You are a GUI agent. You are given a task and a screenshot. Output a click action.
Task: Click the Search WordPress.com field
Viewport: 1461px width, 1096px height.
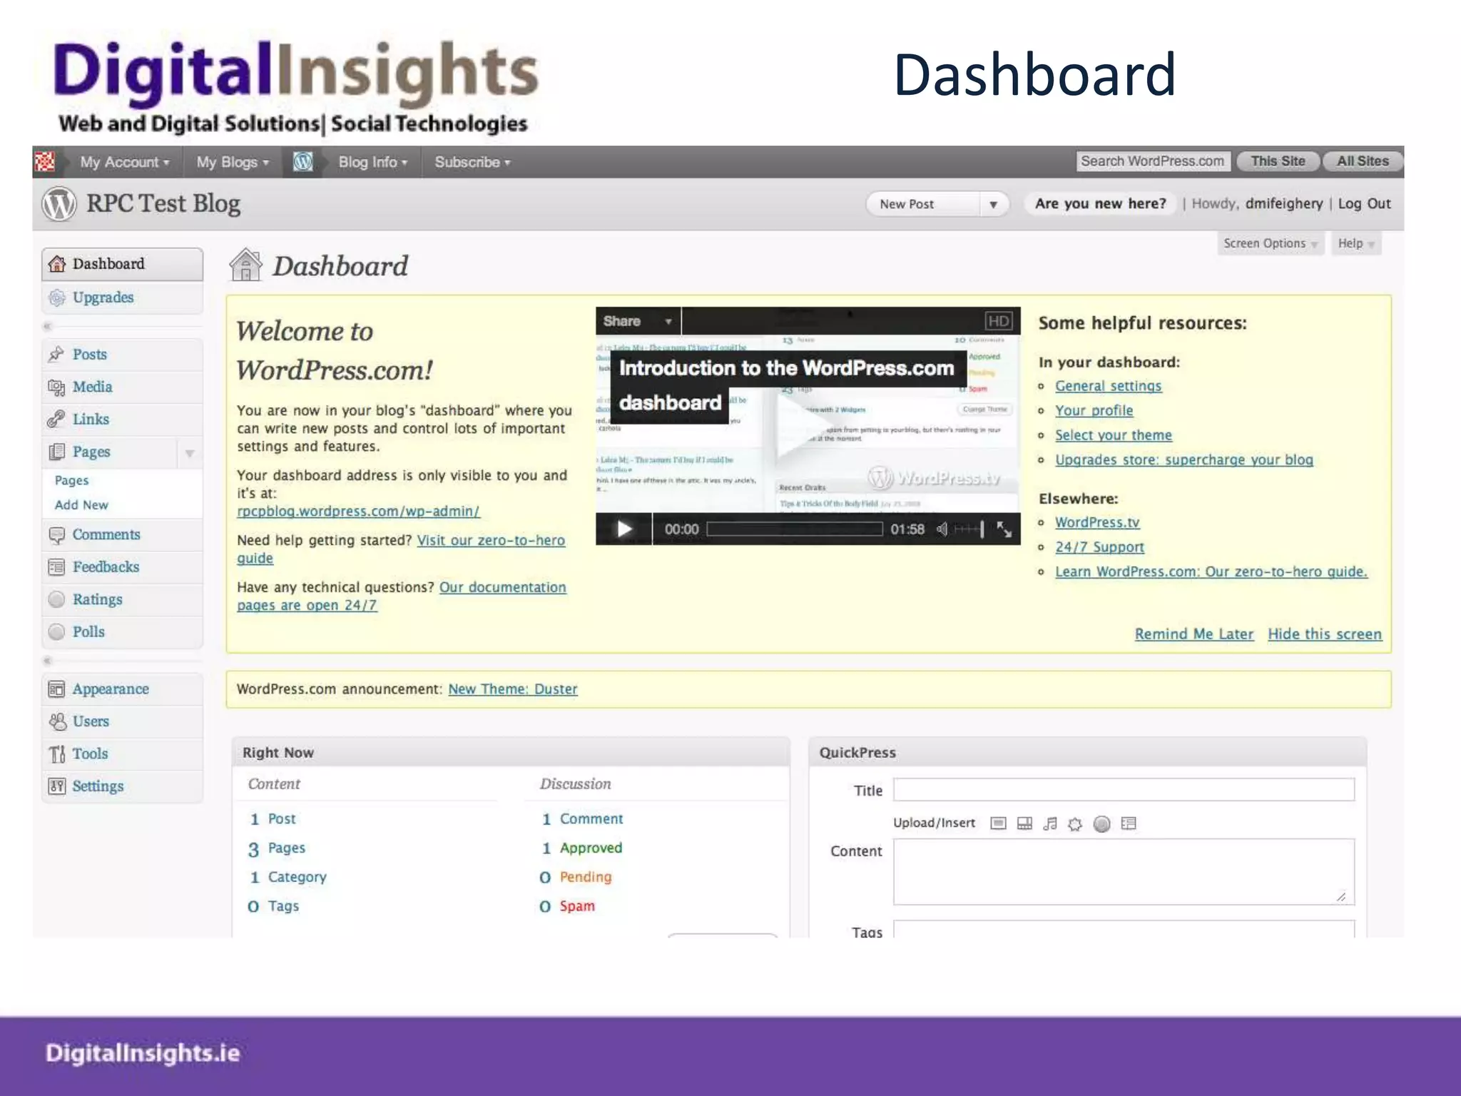(1153, 162)
